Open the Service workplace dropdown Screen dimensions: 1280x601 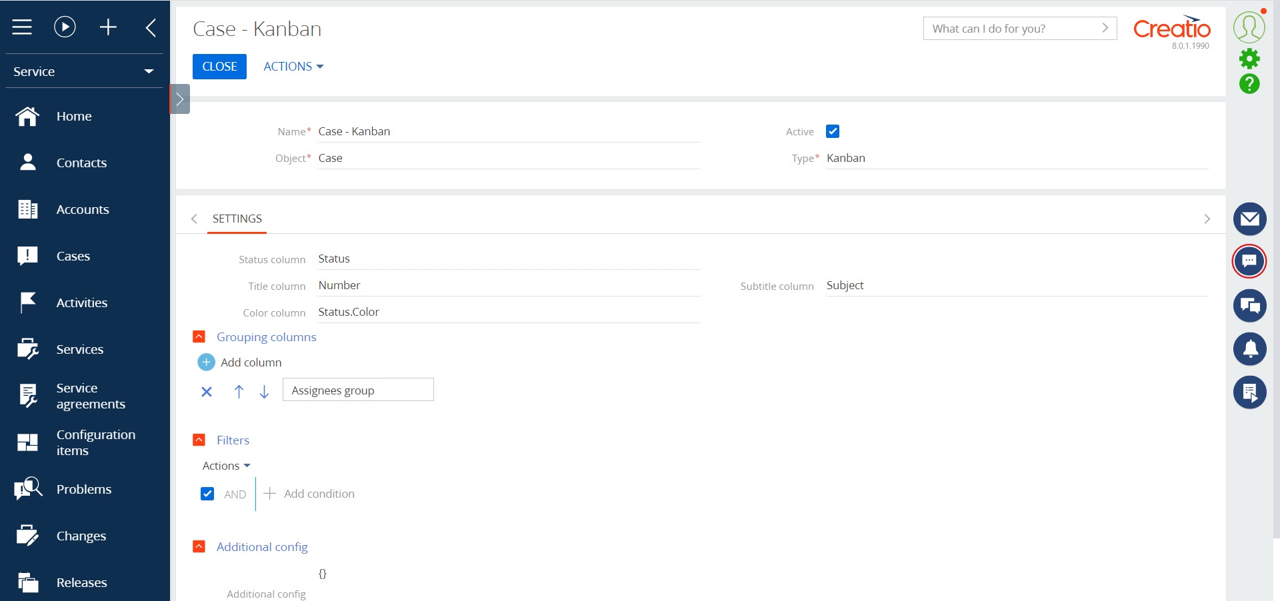[x=149, y=71]
